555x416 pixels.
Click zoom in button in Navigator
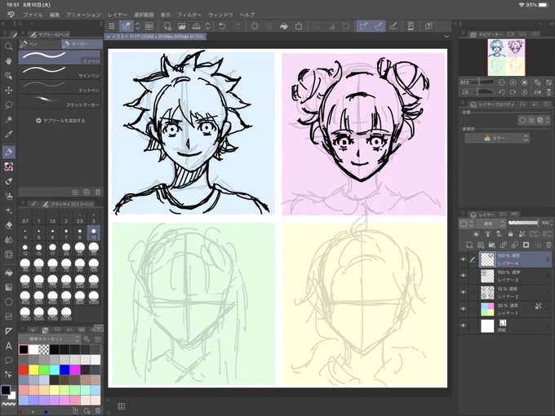click(513, 82)
